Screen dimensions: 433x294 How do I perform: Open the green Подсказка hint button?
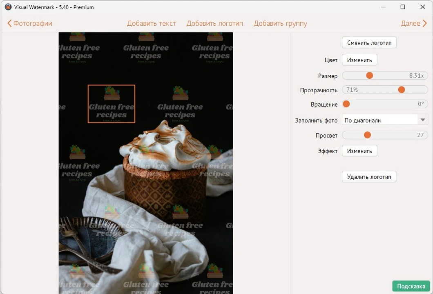(x=411, y=286)
